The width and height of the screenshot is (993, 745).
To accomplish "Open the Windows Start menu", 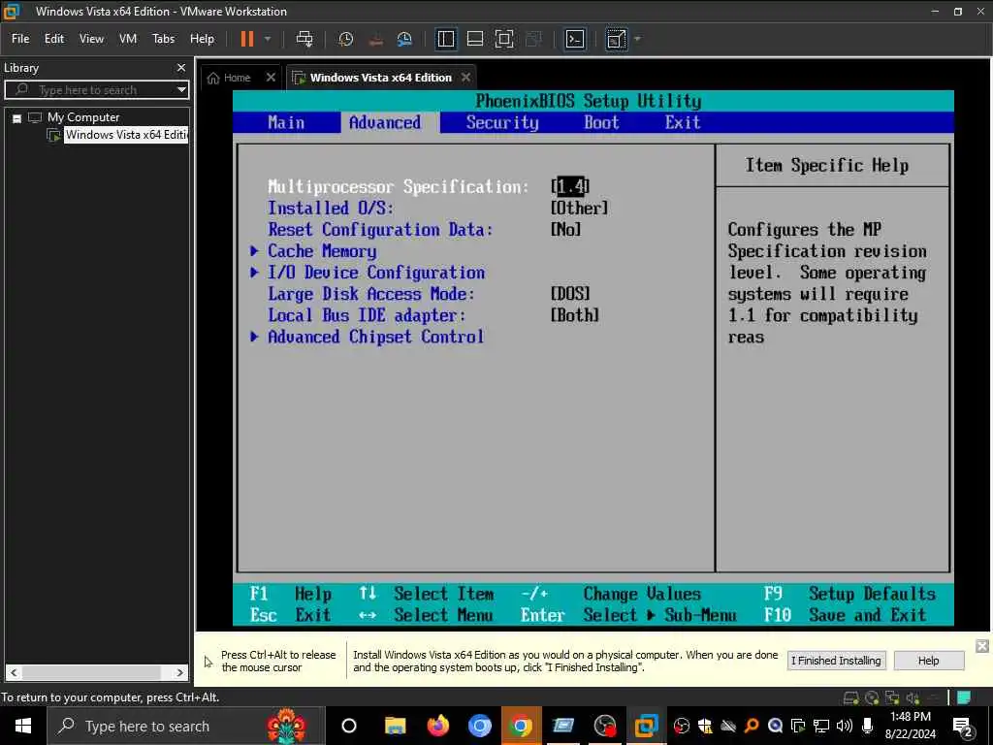I will [x=23, y=726].
